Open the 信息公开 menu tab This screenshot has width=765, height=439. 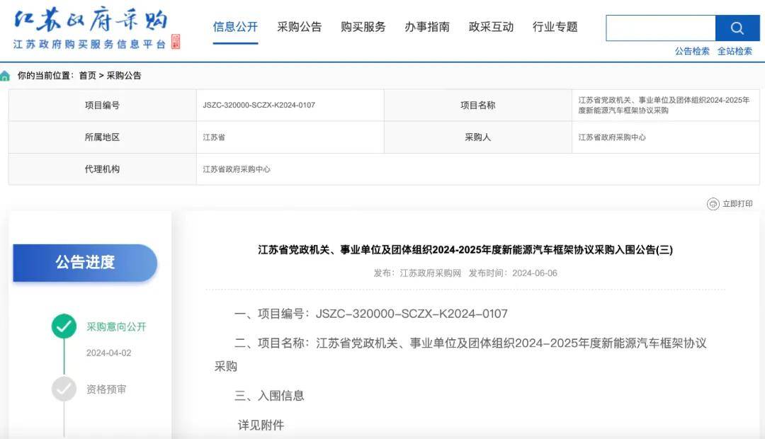[x=235, y=27]
